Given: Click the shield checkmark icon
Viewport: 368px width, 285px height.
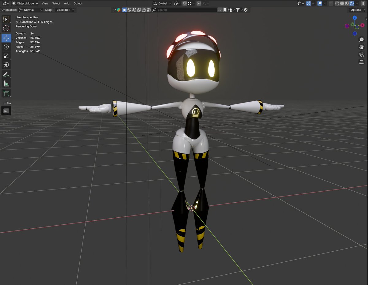Looking at the screenshot, I should coord(246,10).
